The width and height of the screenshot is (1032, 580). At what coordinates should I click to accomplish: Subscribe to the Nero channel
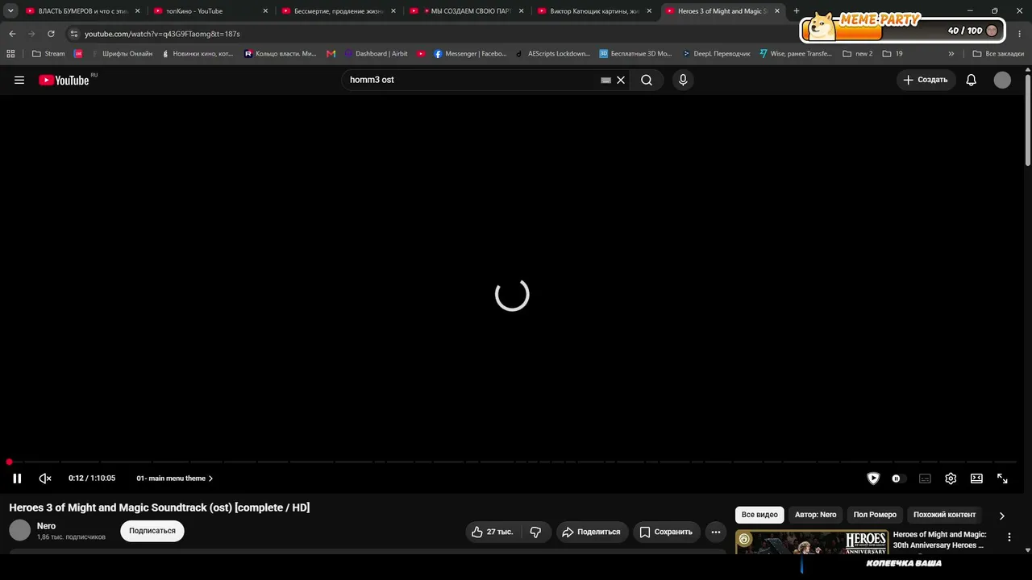pos(152,531)
